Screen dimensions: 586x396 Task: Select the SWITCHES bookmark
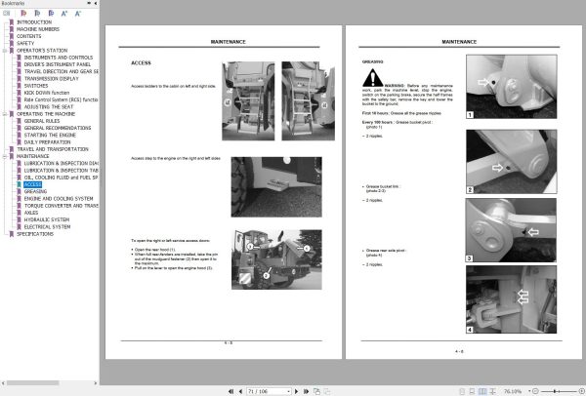point(36,86)
